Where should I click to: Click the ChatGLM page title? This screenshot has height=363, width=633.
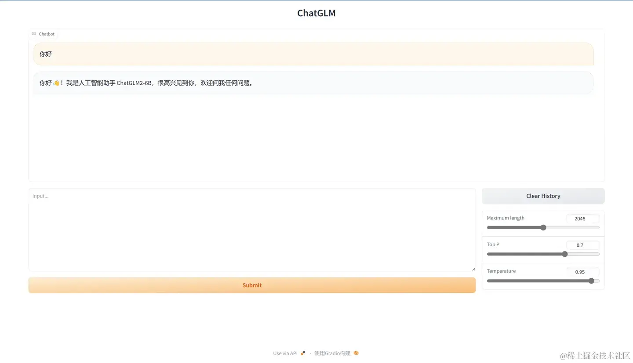pyautogui.click(x=316, y=13)
